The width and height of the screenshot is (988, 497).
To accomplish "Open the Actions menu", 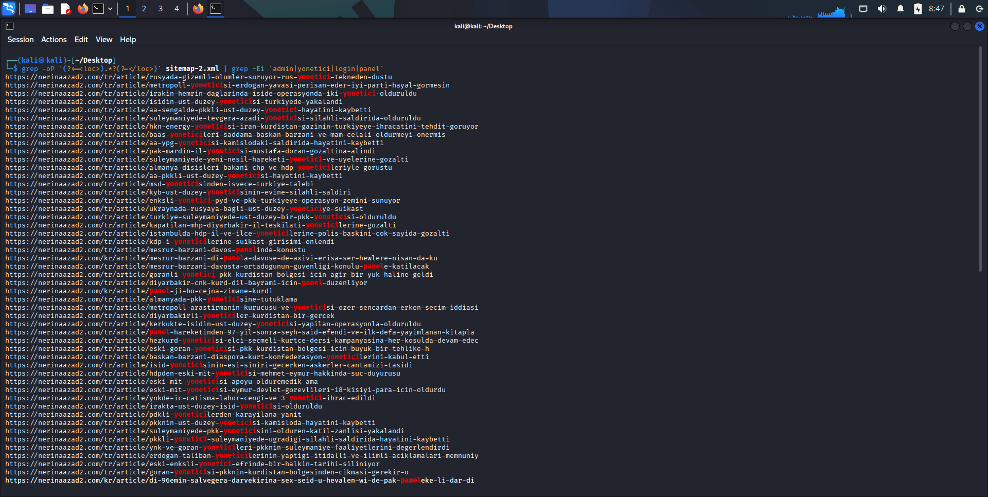I will [x=54, y=40].
